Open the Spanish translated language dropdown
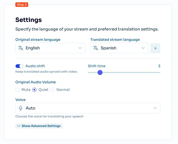Viewport: 178px width, 144px height. click(119, 48)
